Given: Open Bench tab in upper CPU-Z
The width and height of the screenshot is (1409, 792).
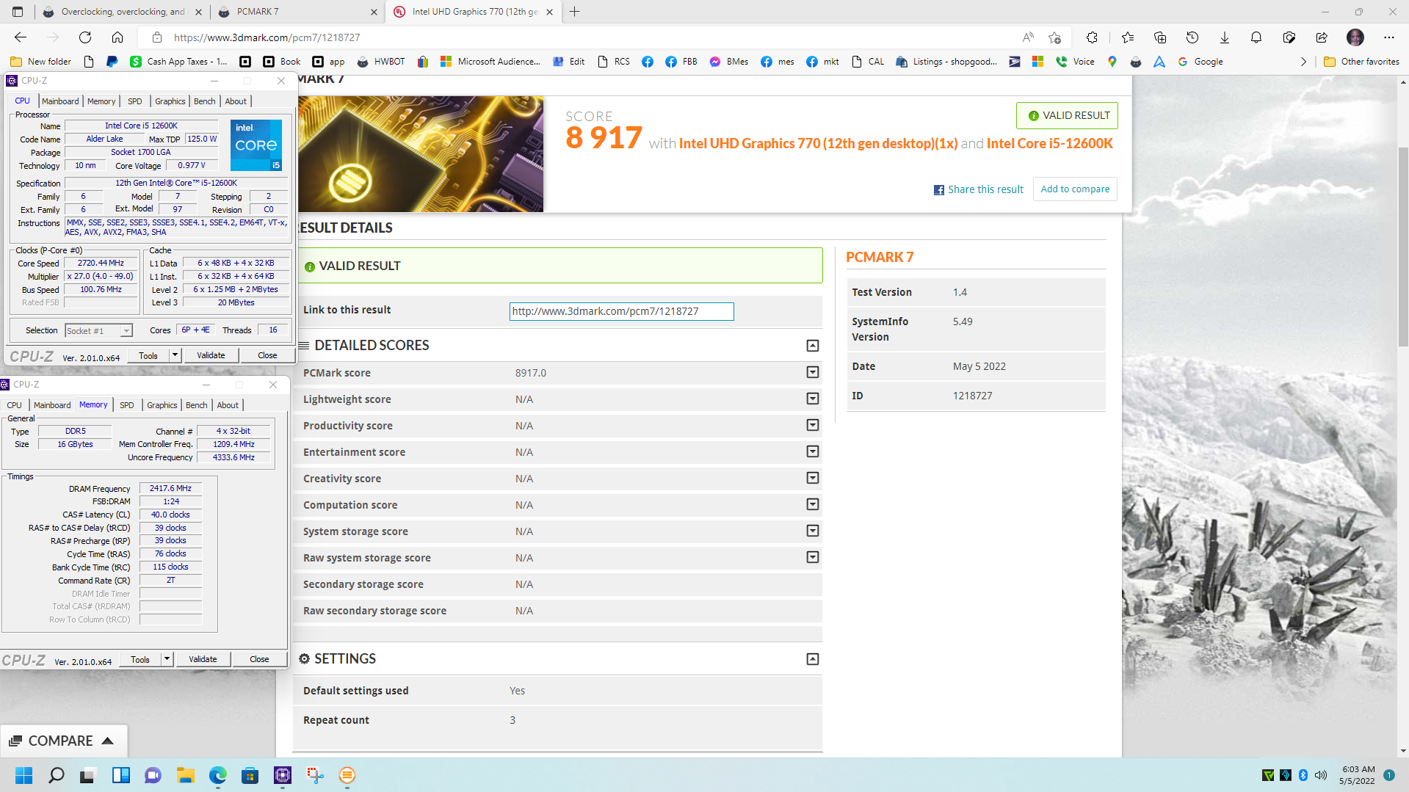Looking at the screenshot, I should click(205, 101).
